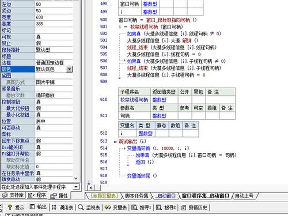Click 枚举线程句柄 subroutine name cell
Viewport: 288px width, 216px height.
pos(134,100)
